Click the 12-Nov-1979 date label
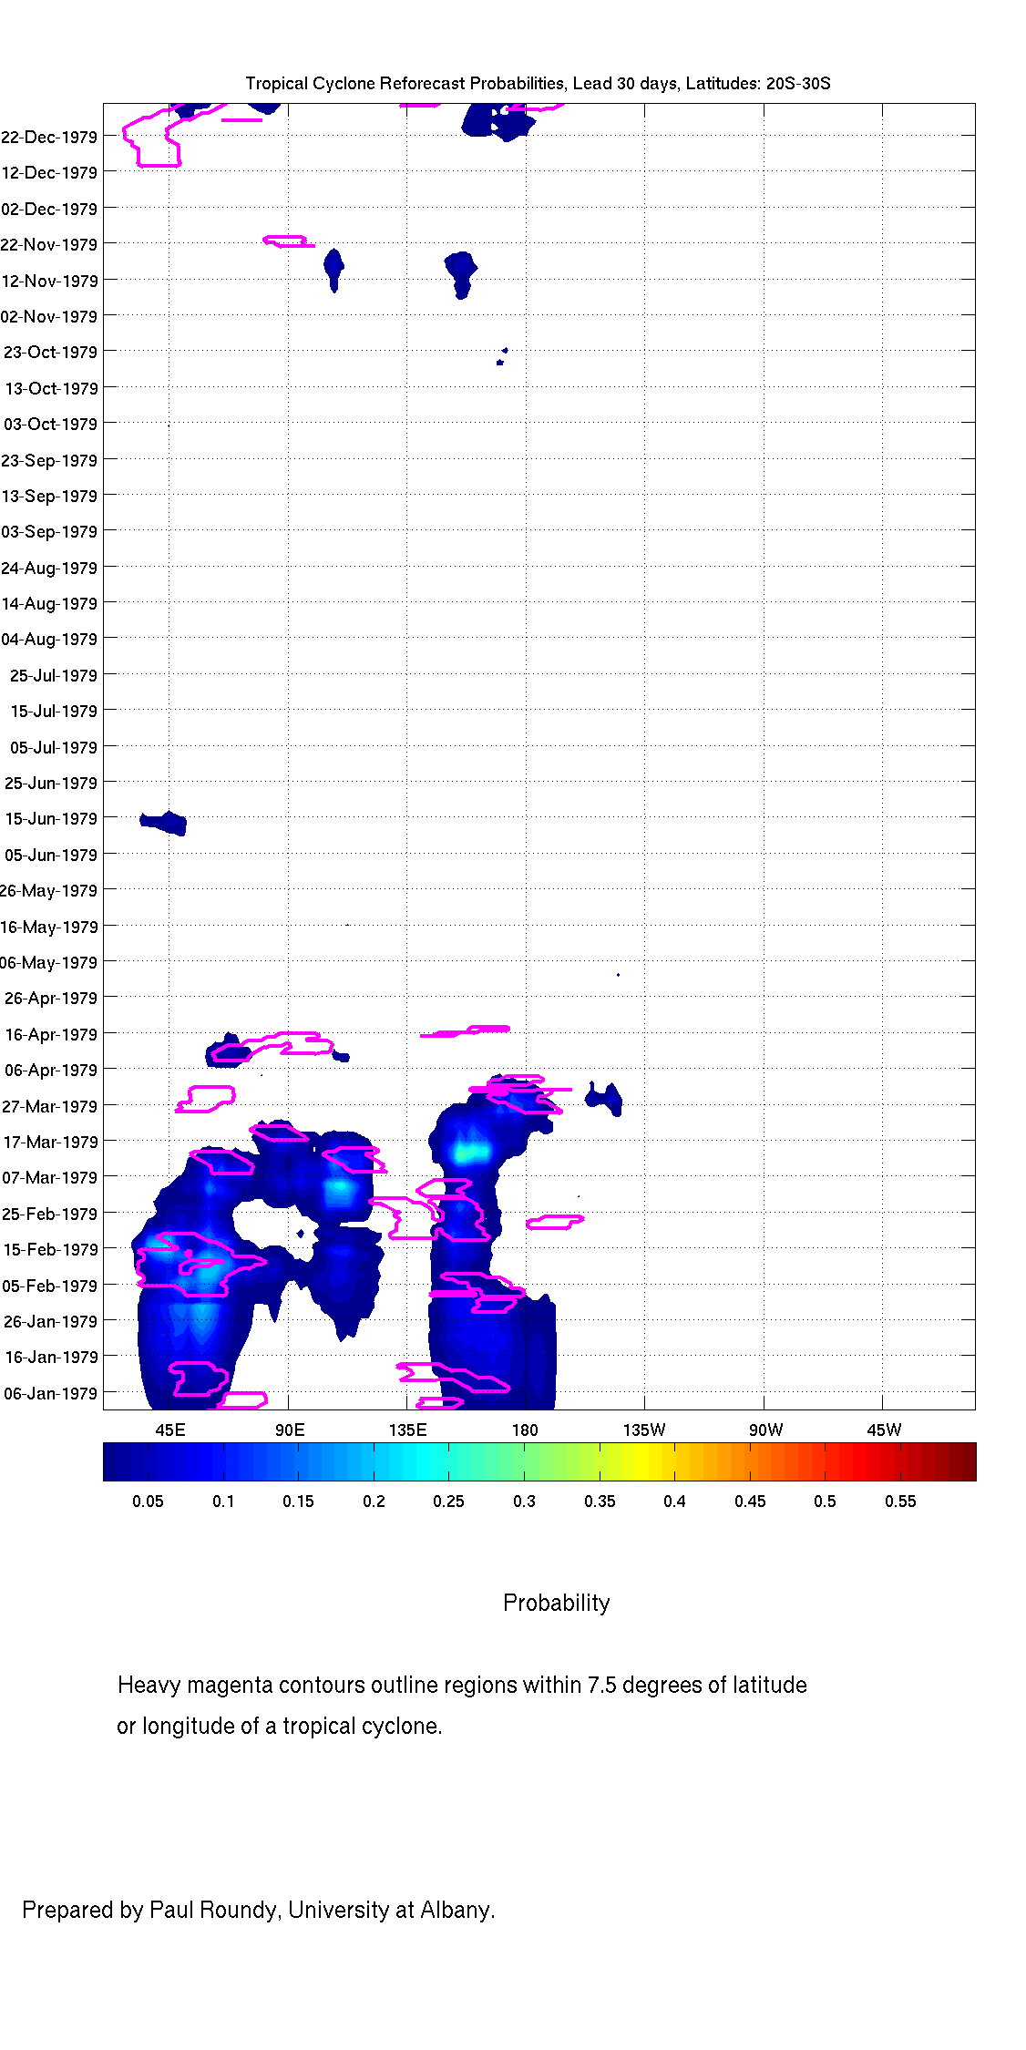The image size is (1026, 2050). [x=49, y=282]
